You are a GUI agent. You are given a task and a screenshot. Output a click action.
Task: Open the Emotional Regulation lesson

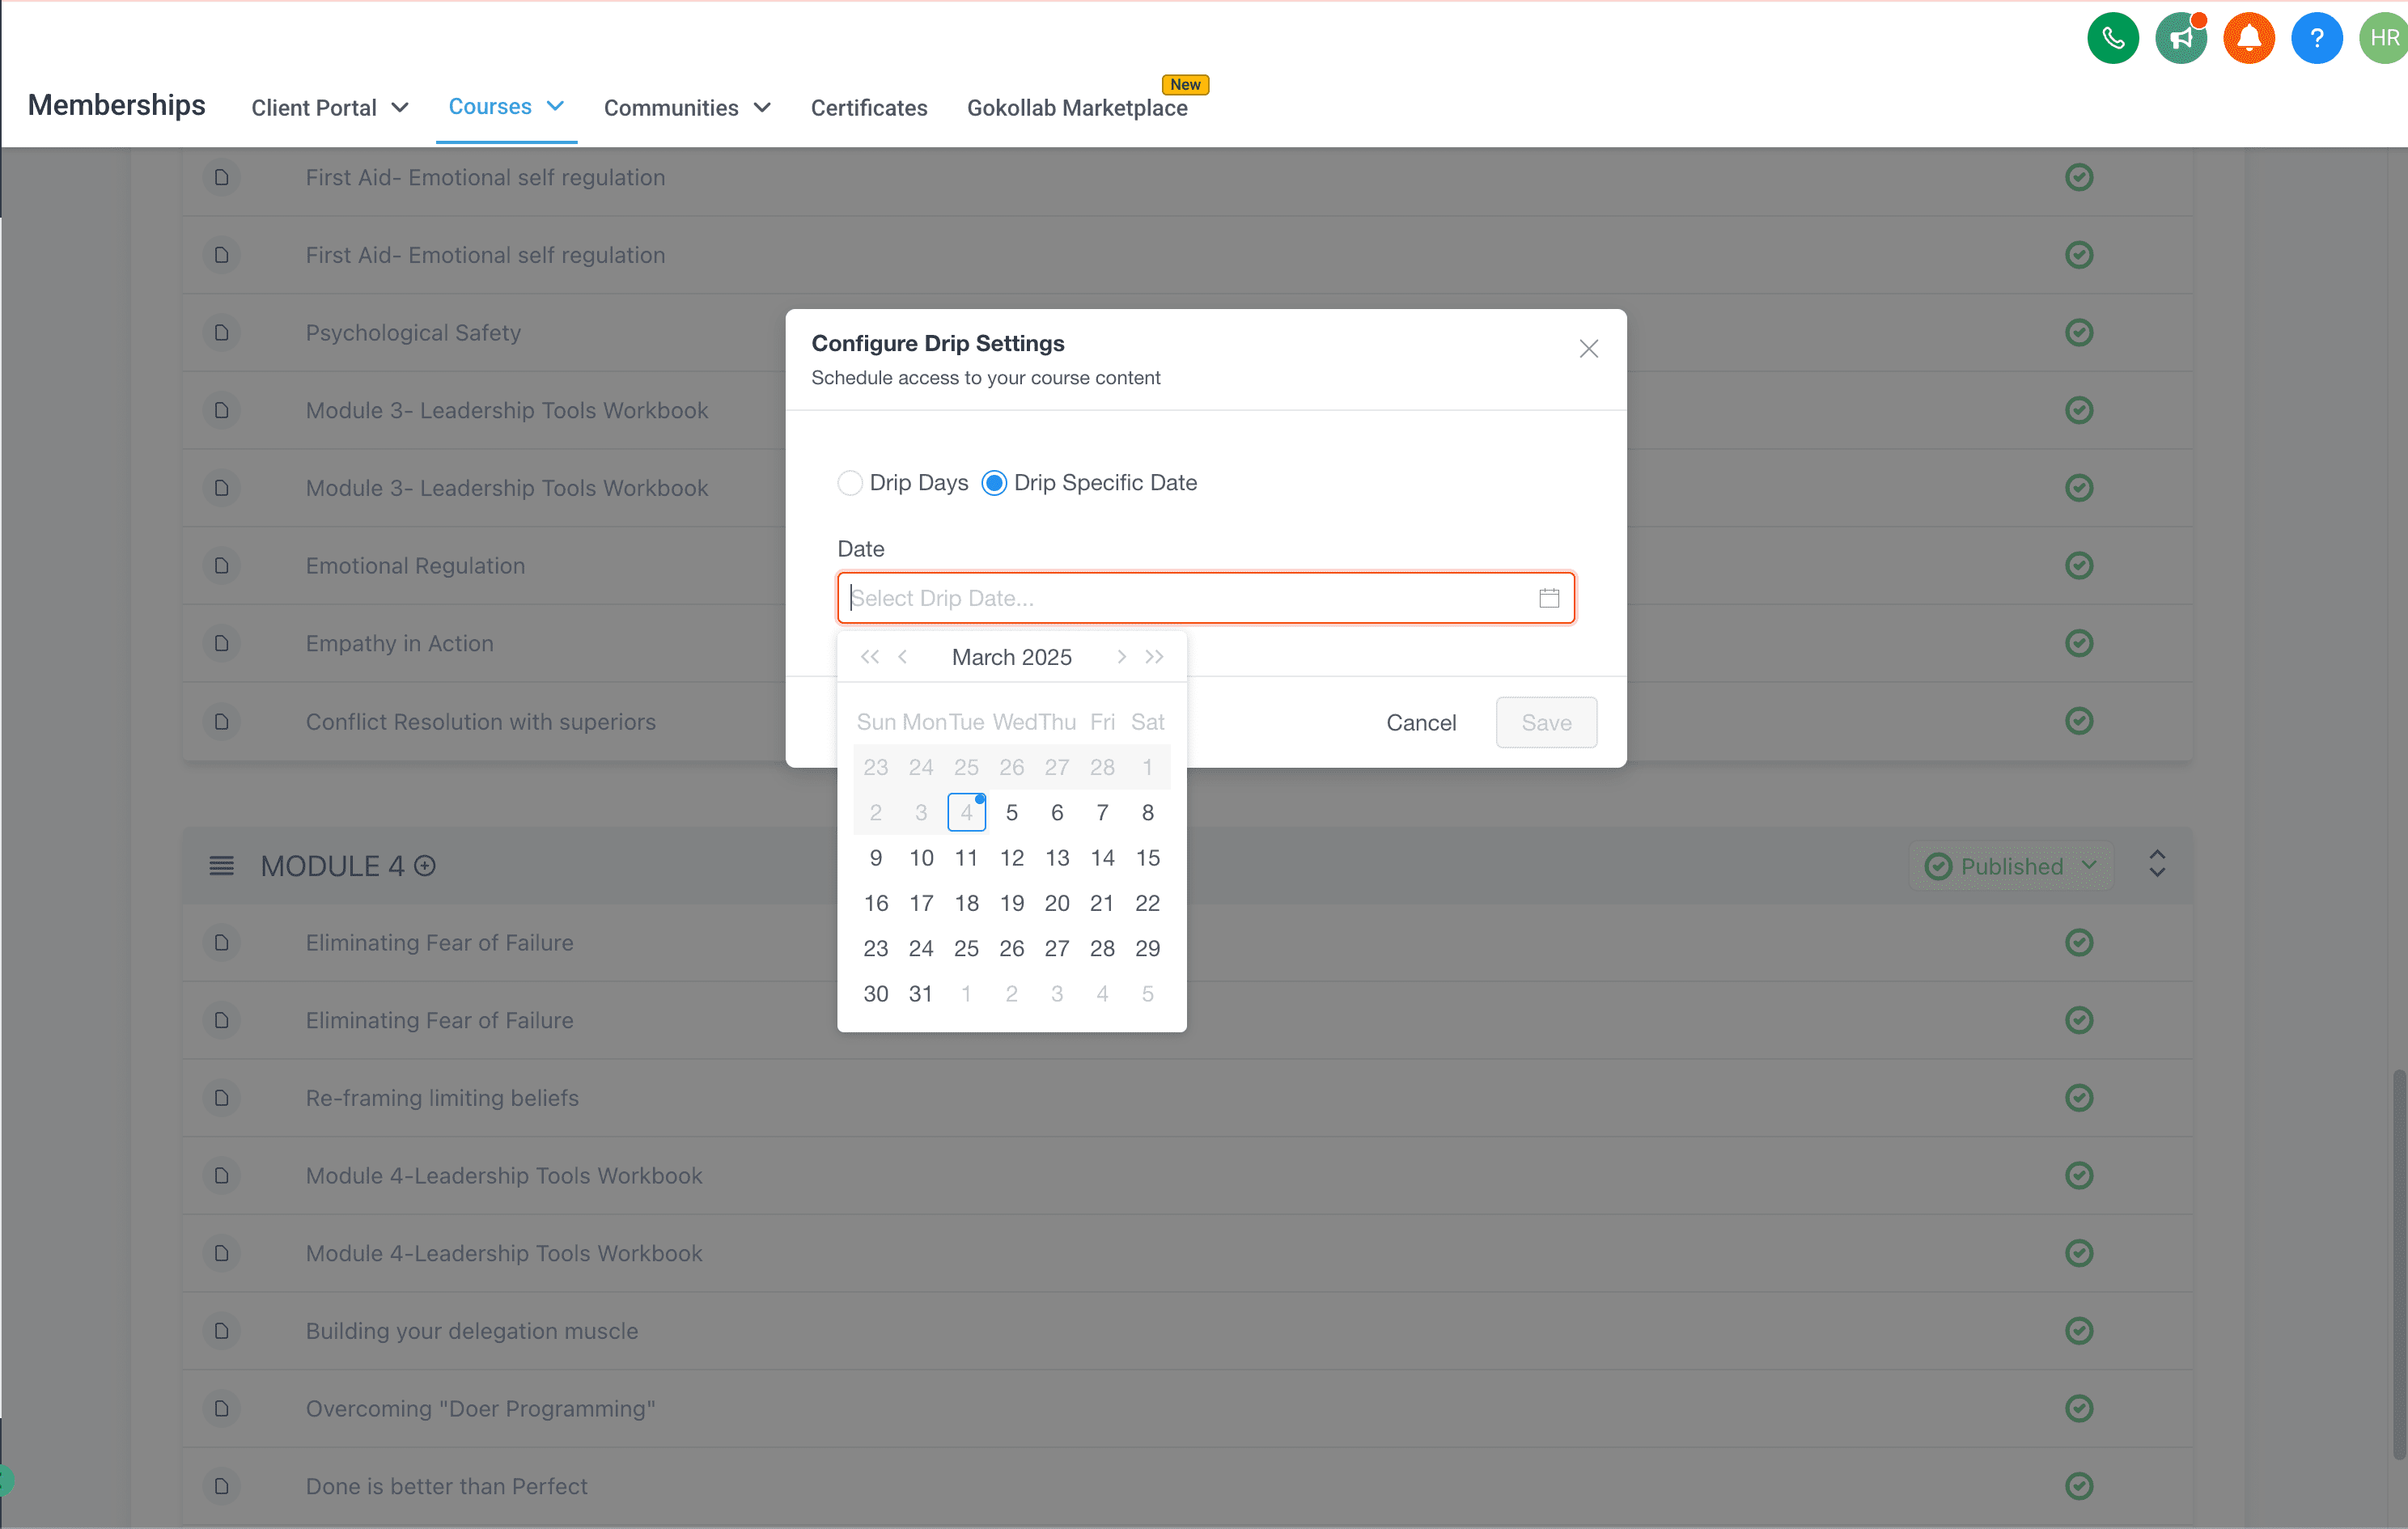(415, 566)
